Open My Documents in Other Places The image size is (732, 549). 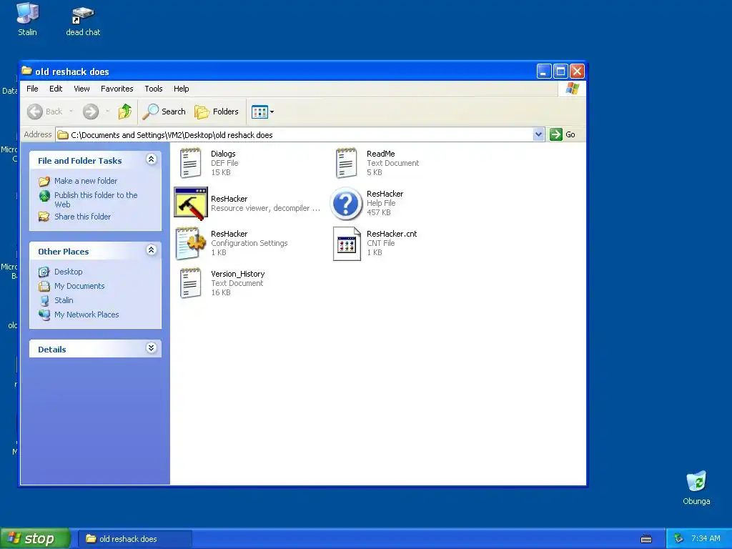(79, 286)
